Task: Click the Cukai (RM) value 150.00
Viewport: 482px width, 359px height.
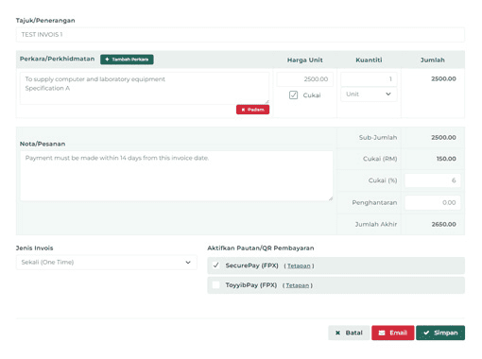Action: click(x=446, y=159)
